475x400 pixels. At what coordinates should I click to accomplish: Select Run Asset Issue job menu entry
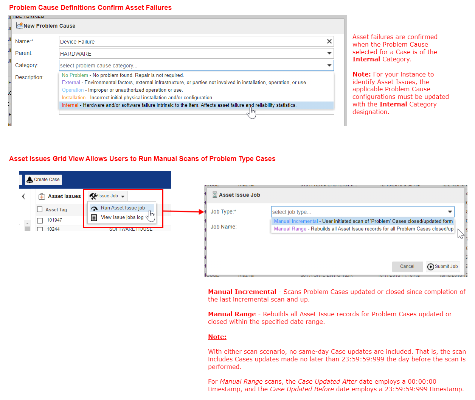(123, 208)
